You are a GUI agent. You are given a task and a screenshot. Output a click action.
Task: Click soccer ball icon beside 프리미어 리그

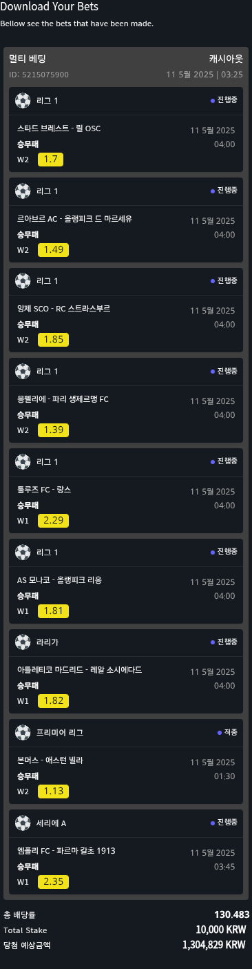click(23, 732)
